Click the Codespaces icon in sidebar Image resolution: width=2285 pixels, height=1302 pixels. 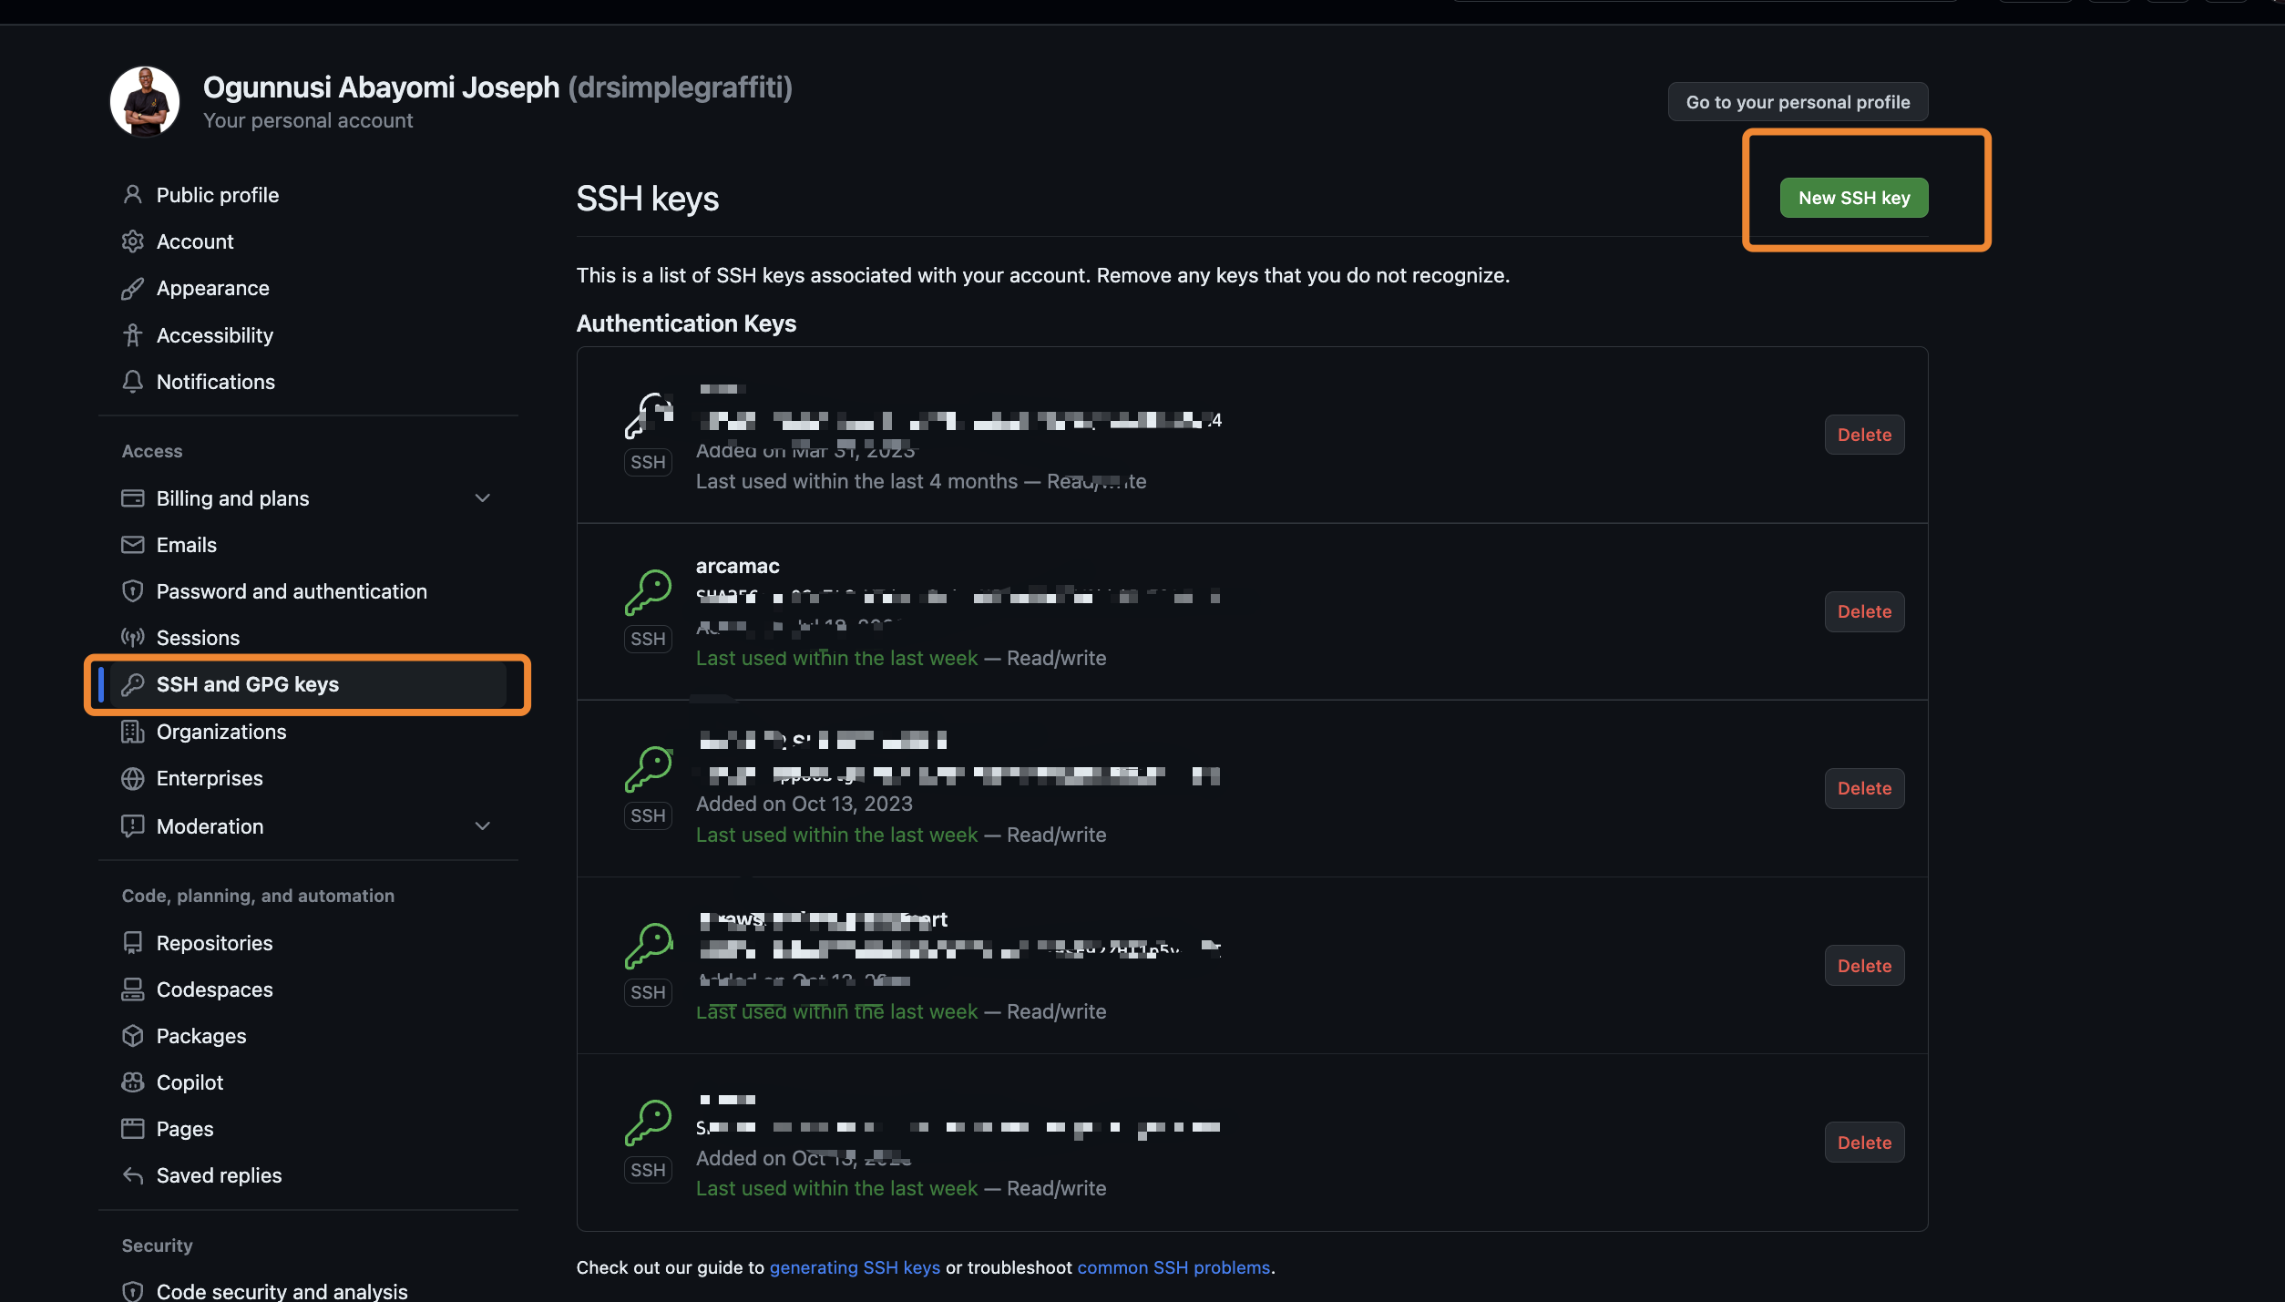tap(133, 989)
